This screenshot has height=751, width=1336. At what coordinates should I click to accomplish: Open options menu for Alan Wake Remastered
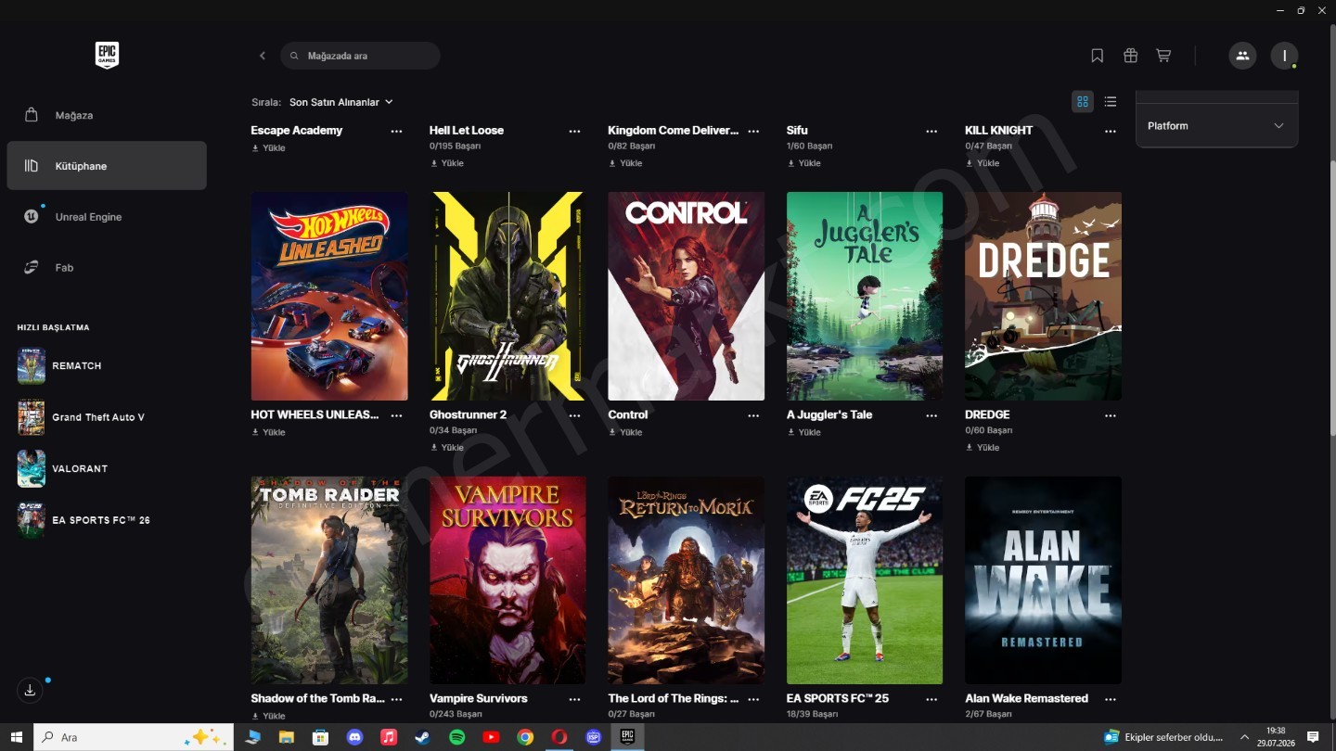1111,699
